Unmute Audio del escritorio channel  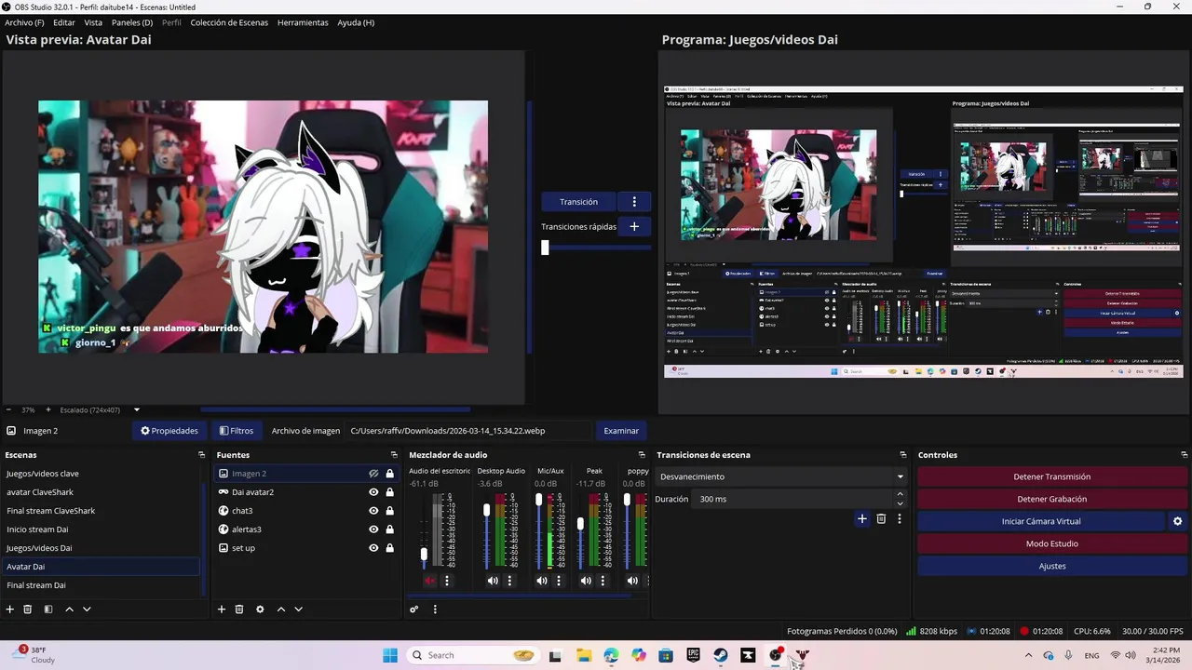point(429,581)
